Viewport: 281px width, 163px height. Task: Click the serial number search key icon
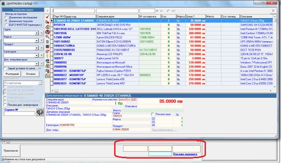(40, 112)
